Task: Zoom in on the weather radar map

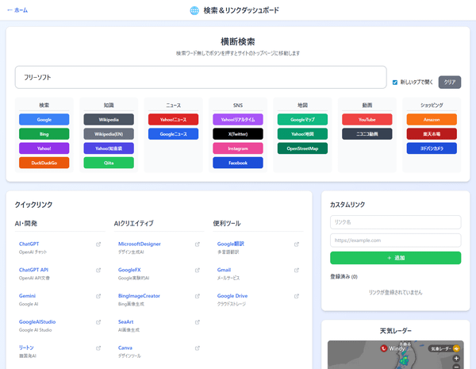Action: pyautogui.click(x=456, y=359)
